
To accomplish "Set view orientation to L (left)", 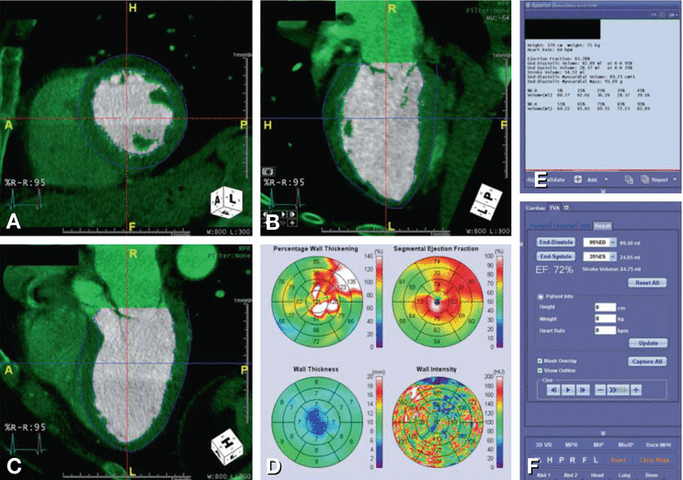I will point(596,460).
